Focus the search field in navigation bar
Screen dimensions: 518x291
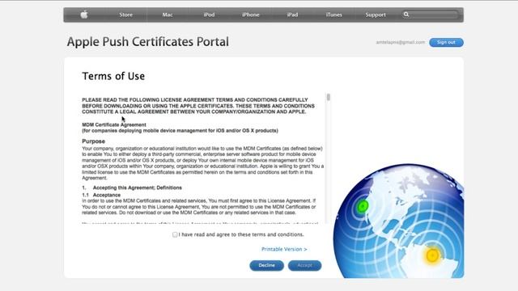(x=430, y=15)
